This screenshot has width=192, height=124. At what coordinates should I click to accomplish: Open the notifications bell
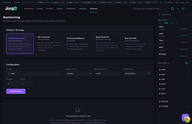point(172,8)
